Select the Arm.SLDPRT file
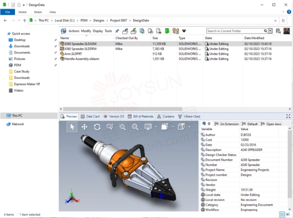This screenshot has width=293, height=218. tap(73, 54)
